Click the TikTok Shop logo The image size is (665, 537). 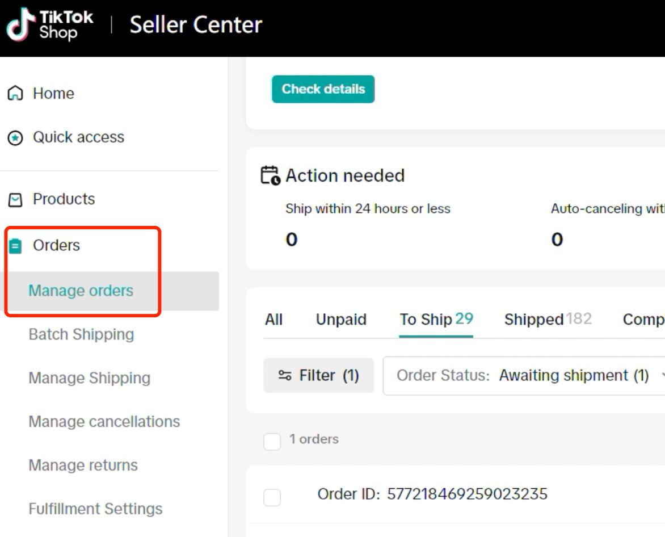click(x=49, y=24)
